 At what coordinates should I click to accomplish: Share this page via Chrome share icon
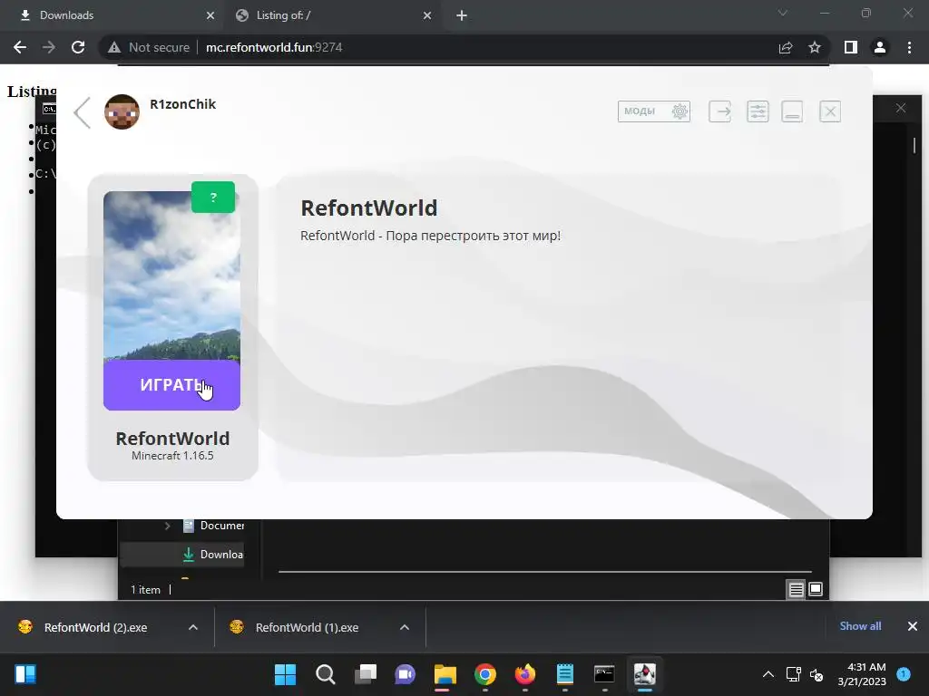click(786, 47)
